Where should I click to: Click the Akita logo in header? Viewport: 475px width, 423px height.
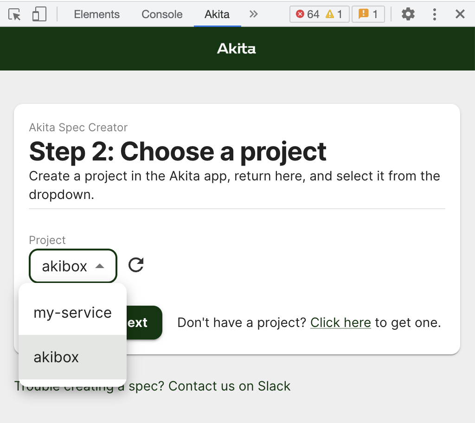pos(237,49)
